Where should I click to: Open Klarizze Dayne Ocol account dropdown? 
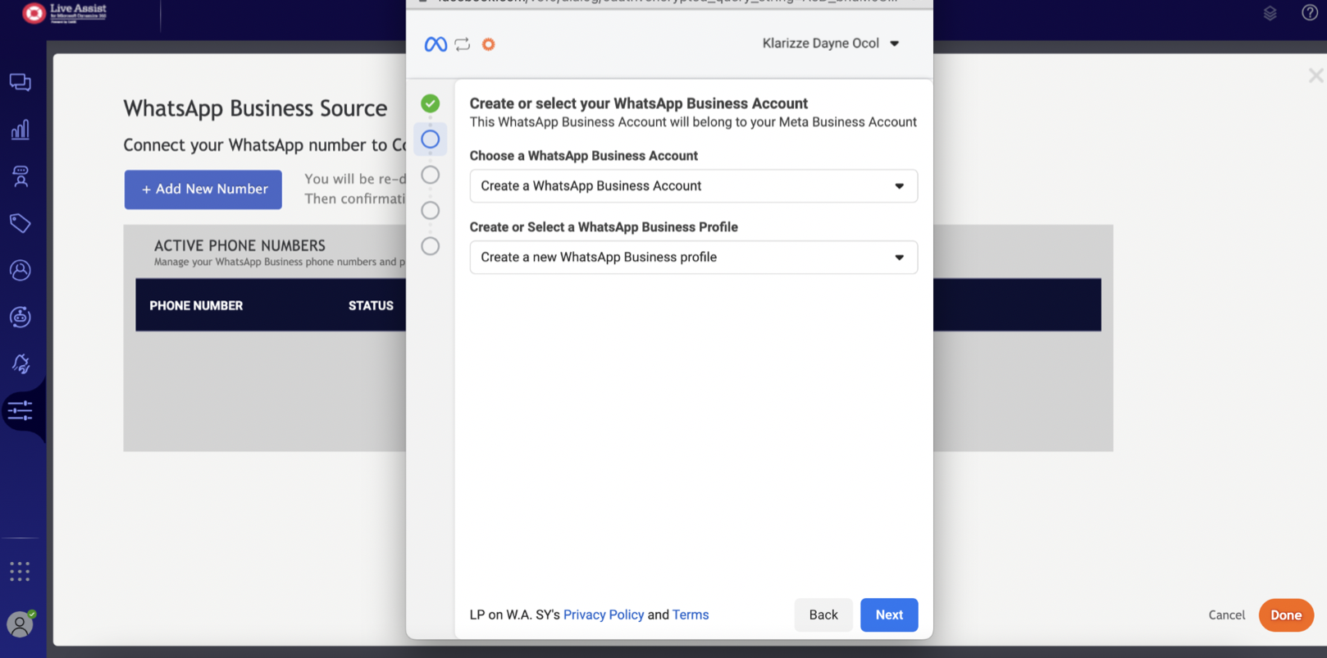tap(831, 43)
